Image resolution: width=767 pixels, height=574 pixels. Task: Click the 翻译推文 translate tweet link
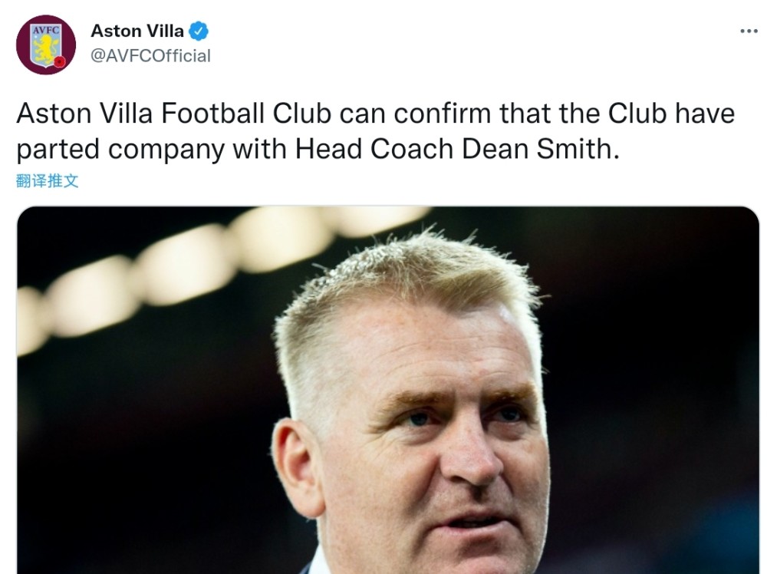point(47,181)
